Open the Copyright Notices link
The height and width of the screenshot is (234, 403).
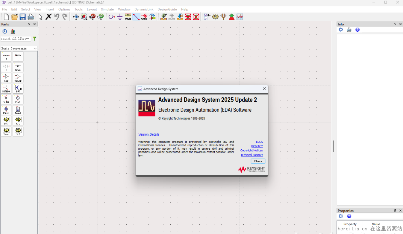[252, 151]
